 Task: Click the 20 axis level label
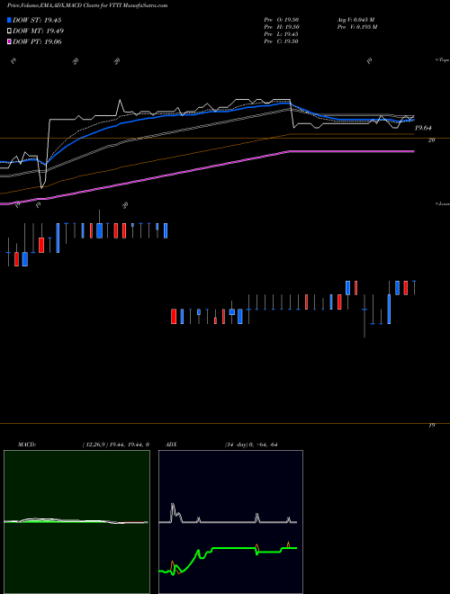[431, 140]
